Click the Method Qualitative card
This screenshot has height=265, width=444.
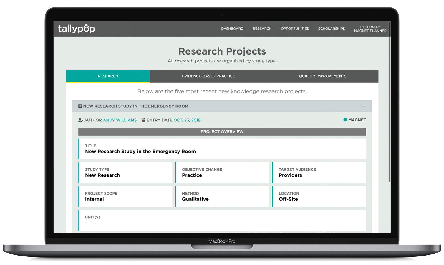(x=222, y=196)
